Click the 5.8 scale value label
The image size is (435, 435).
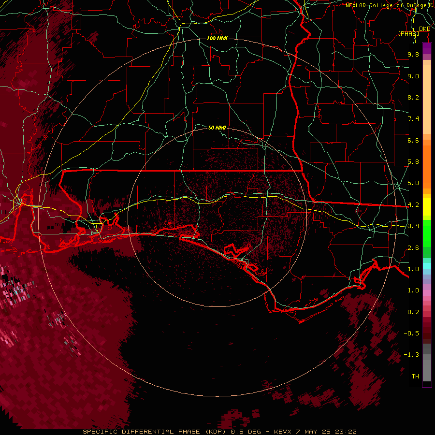point(413,162)
